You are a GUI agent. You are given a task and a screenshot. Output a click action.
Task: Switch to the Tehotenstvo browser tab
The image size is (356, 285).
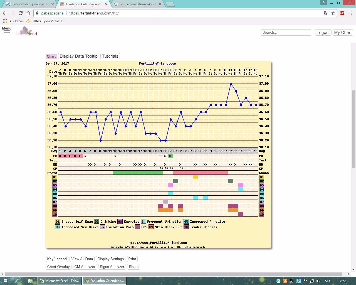pos(28,4)
